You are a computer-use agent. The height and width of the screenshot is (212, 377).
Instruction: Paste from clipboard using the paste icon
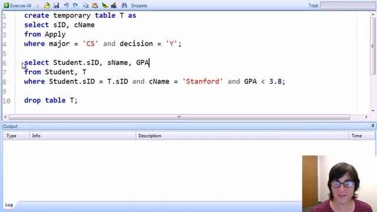click(95, 5)
